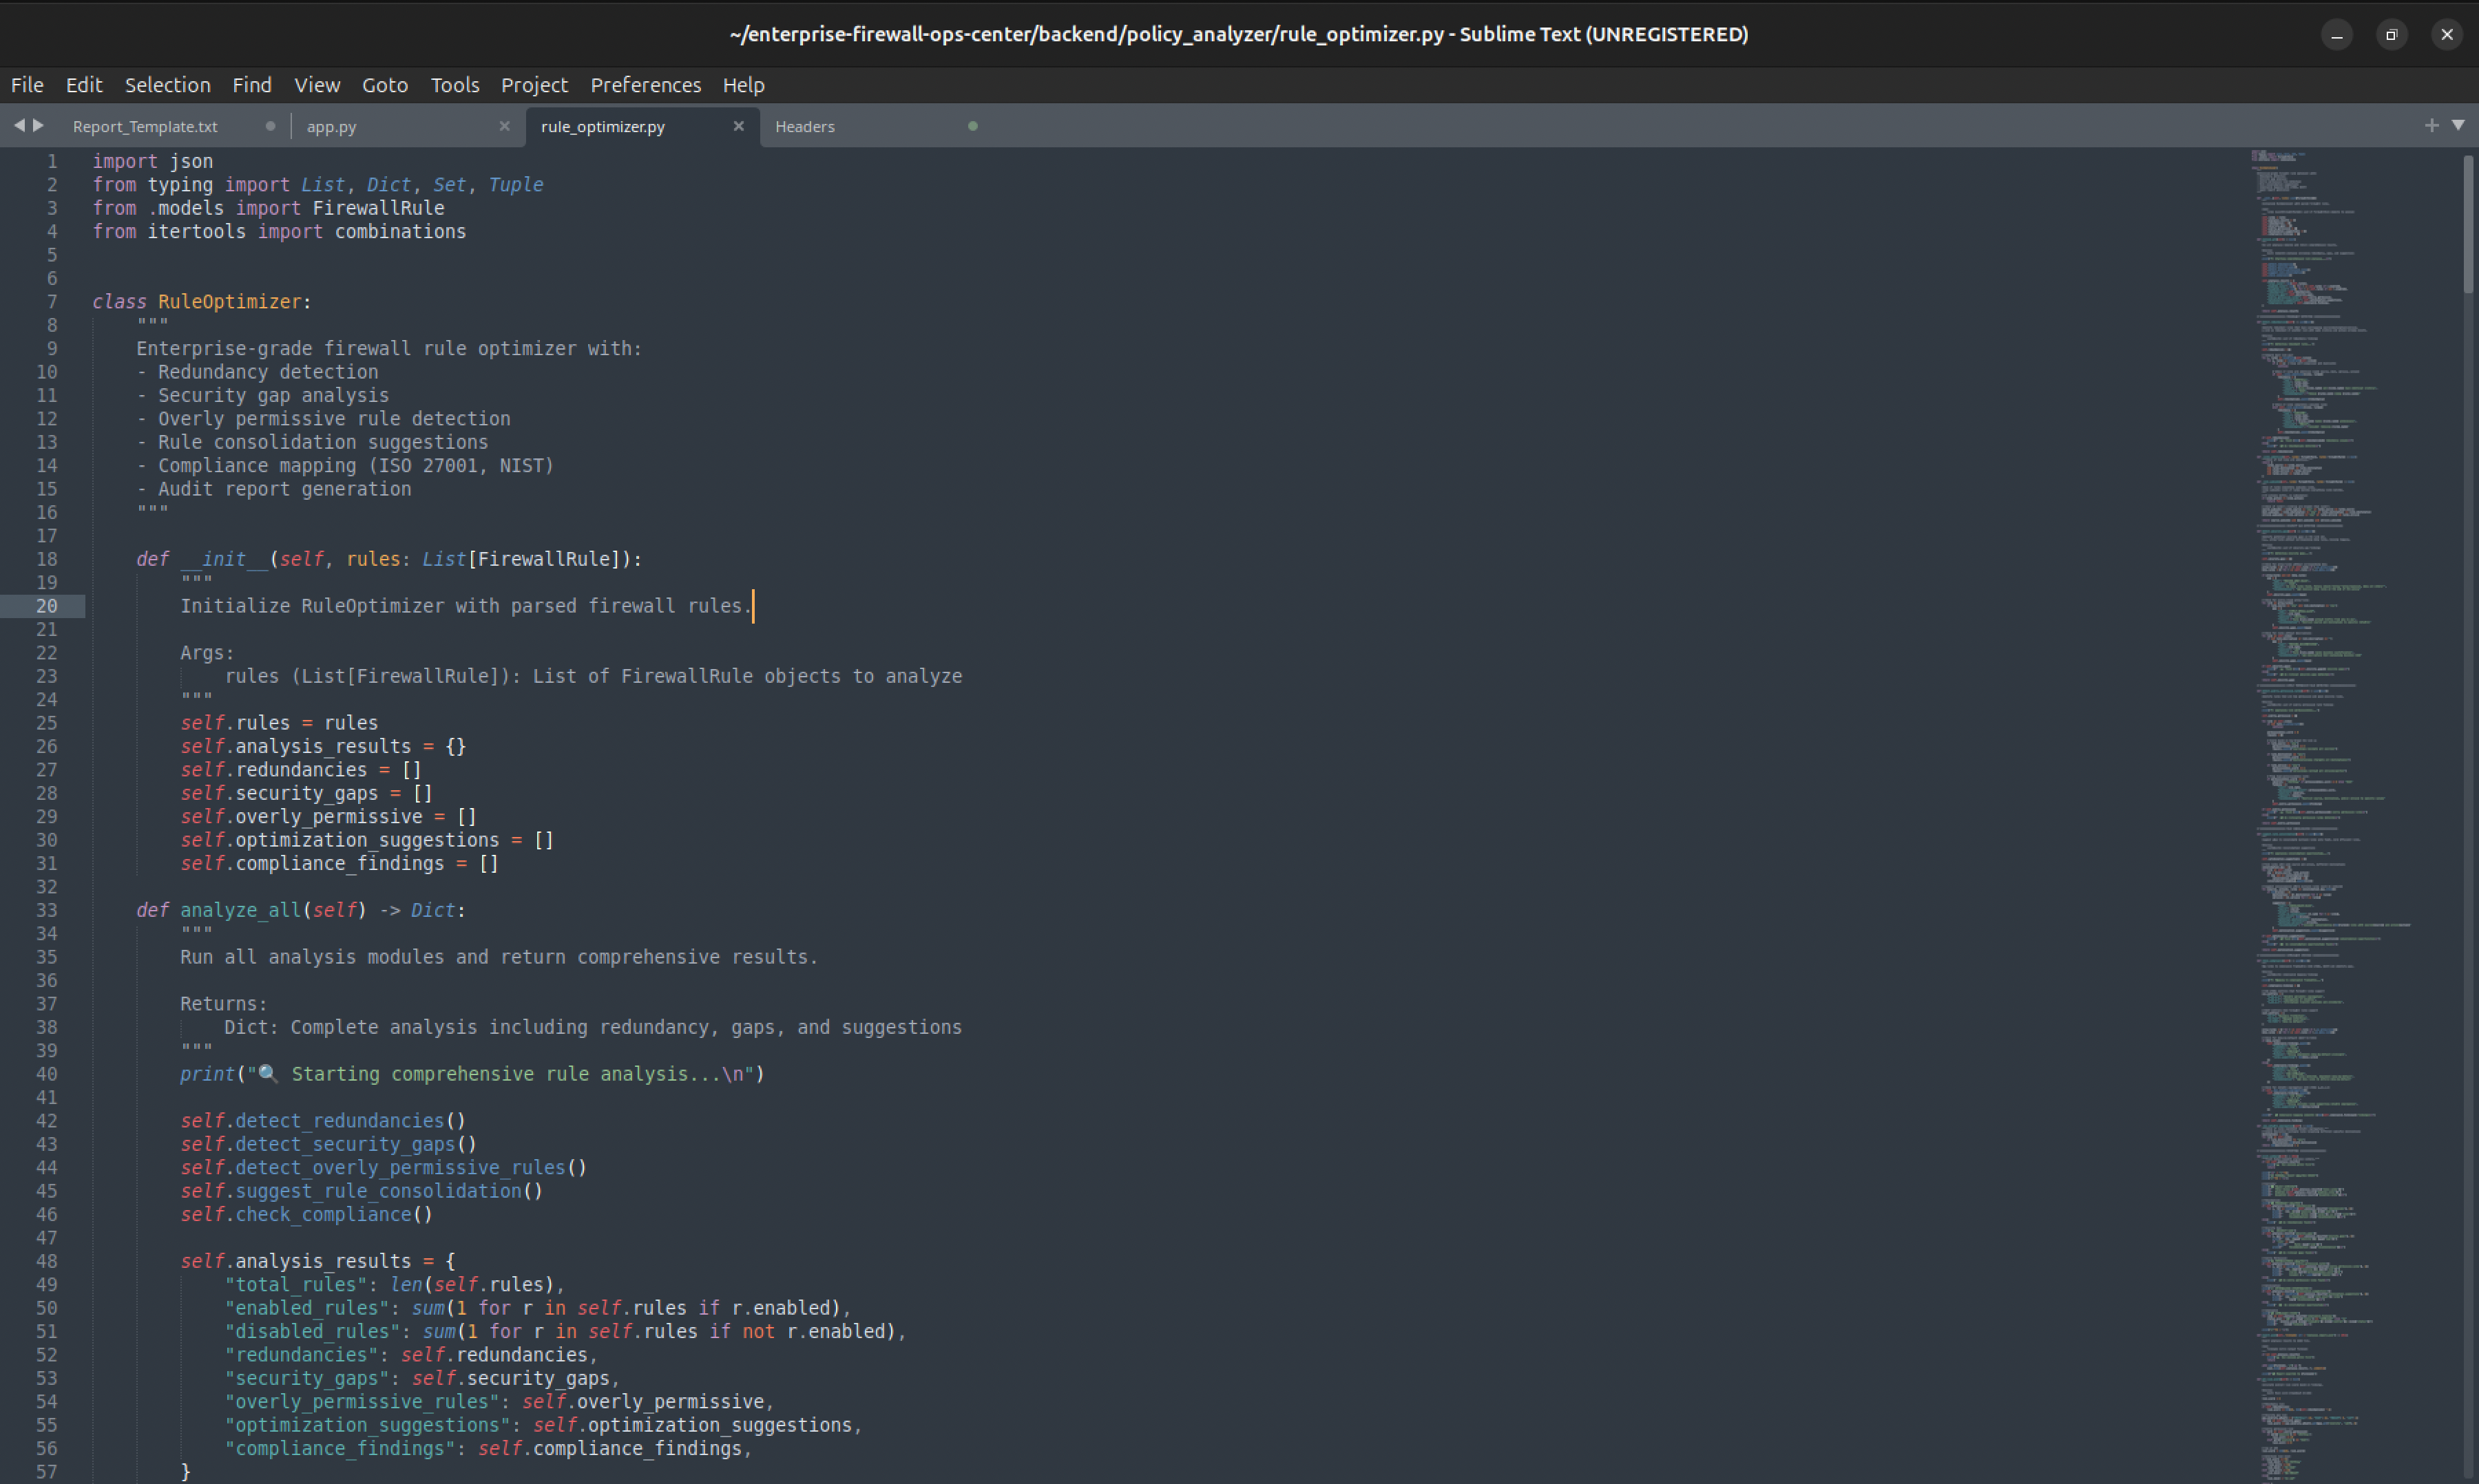Open the Project menu
The image size is (2479, 1484).
pos(534,85)
